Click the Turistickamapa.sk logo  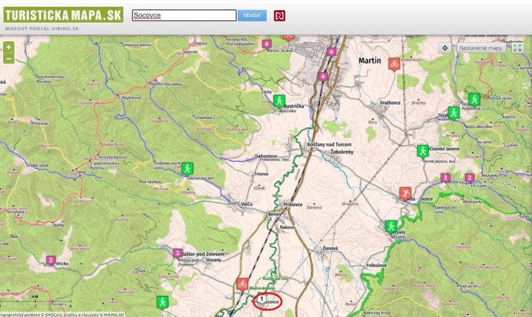tap(63, 15)
